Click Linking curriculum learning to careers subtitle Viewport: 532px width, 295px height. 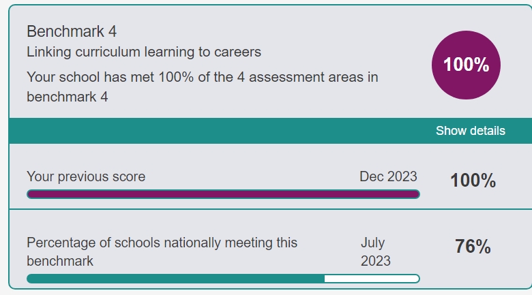[x=144, y=52]
